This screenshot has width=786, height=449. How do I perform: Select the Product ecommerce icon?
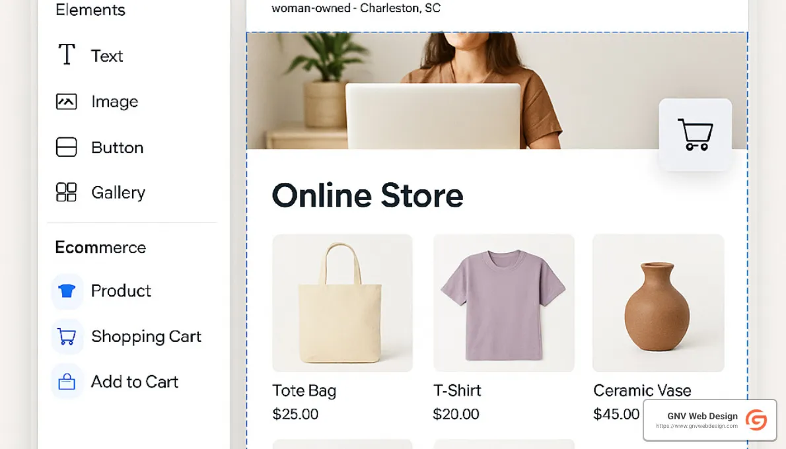tap(67, 291)
